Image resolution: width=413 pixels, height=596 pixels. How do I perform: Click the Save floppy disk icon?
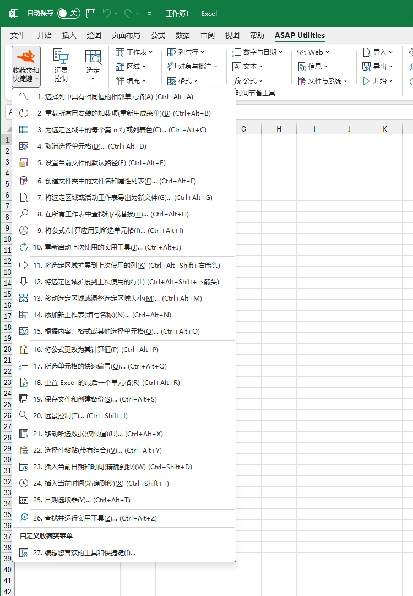pos(91,14)
